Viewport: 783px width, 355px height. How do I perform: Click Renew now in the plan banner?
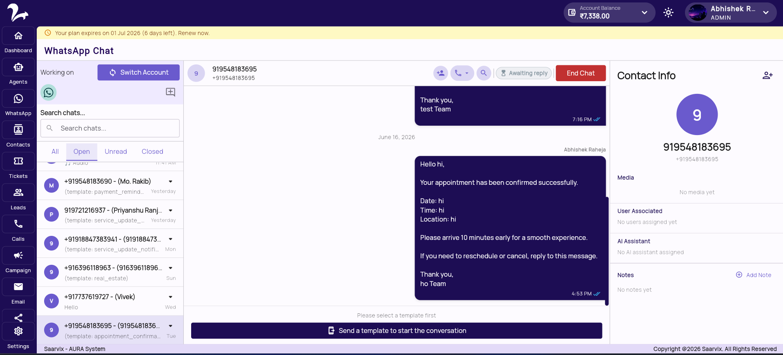(x=194, y=33)
